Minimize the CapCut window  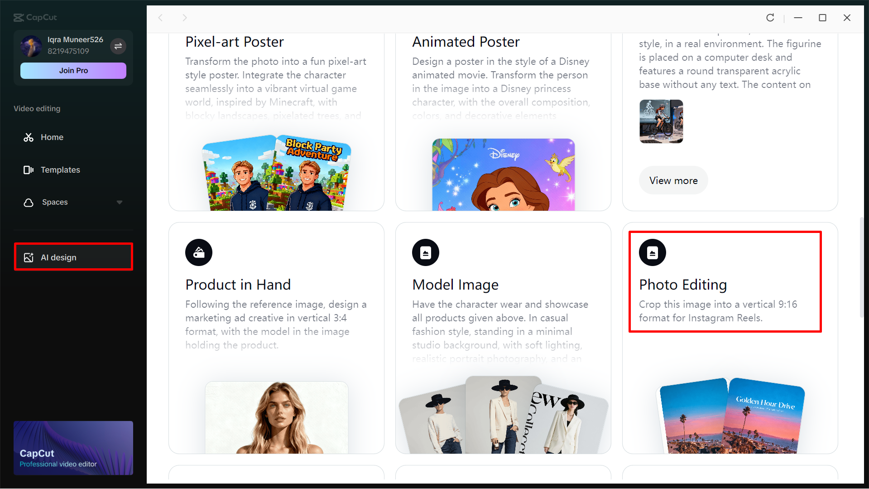(798, 18)
